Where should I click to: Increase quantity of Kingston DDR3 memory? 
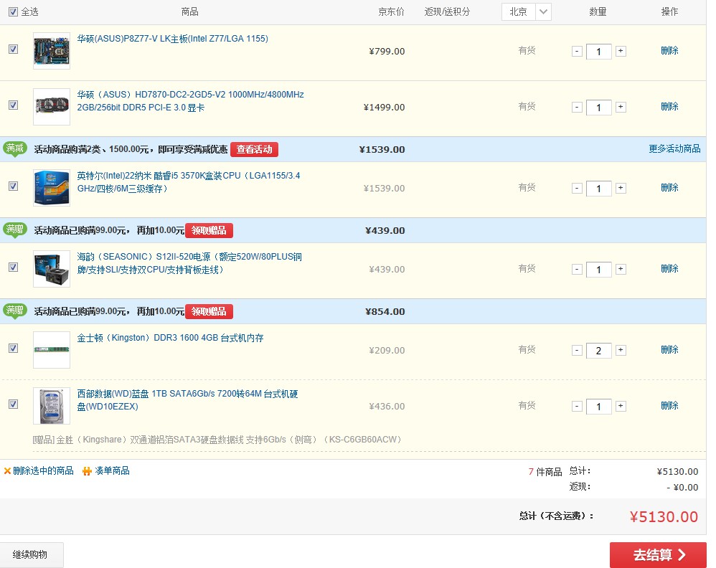coord(621,350)
